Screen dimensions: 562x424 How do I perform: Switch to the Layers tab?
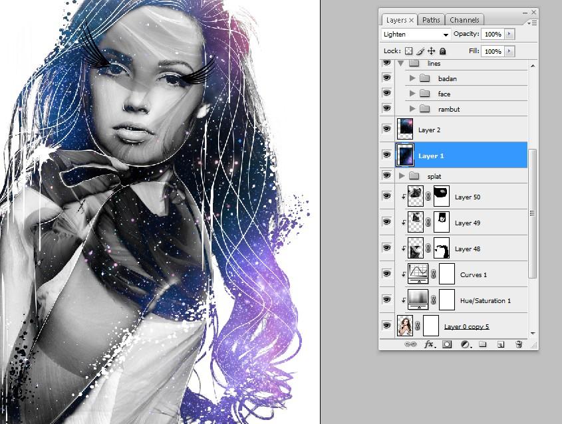pos(396,20)
